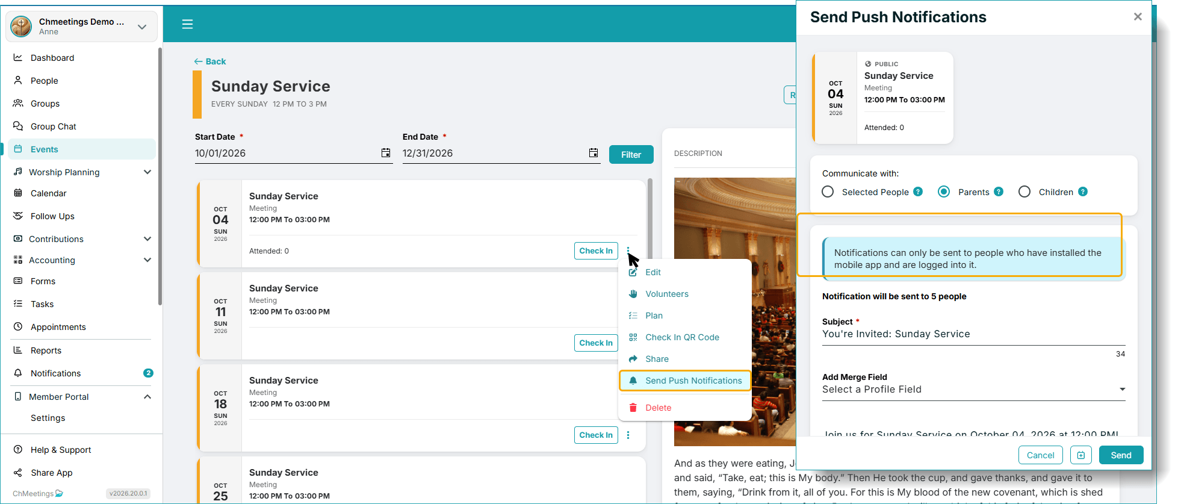Open the hamburger menu in header
1184x504 pixels.
tap(187, 24)
